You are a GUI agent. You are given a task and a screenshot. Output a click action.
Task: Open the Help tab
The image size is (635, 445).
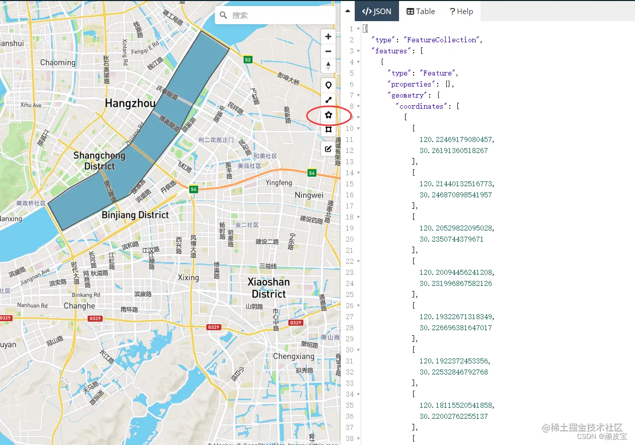tap(461, 11)
